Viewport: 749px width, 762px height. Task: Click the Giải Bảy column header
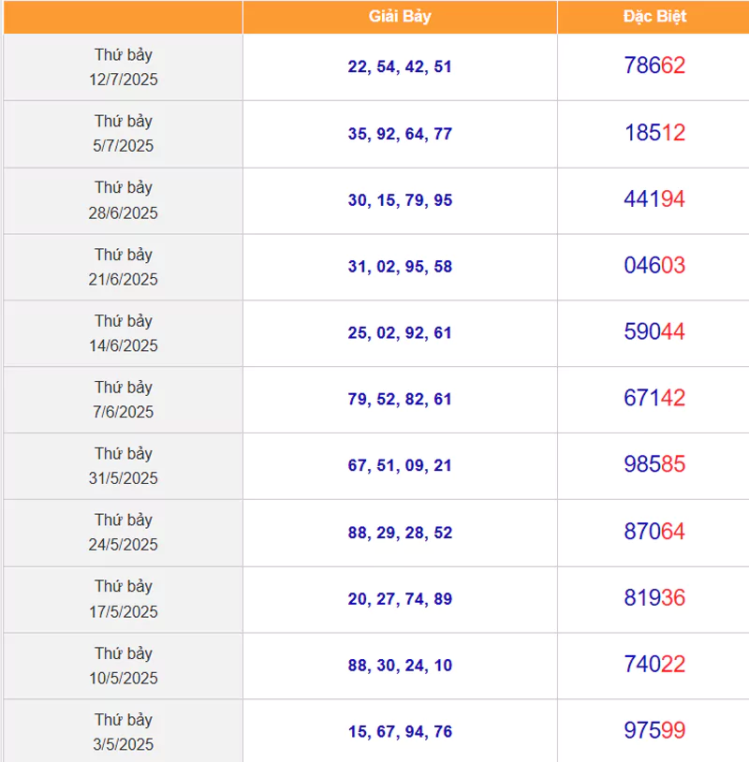(x=400, y=17)
